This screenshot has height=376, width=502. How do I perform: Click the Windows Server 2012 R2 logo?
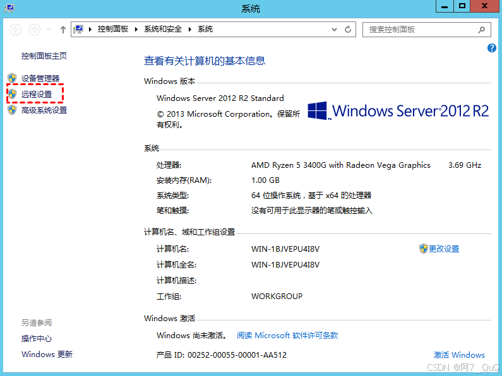coord(398,110)
